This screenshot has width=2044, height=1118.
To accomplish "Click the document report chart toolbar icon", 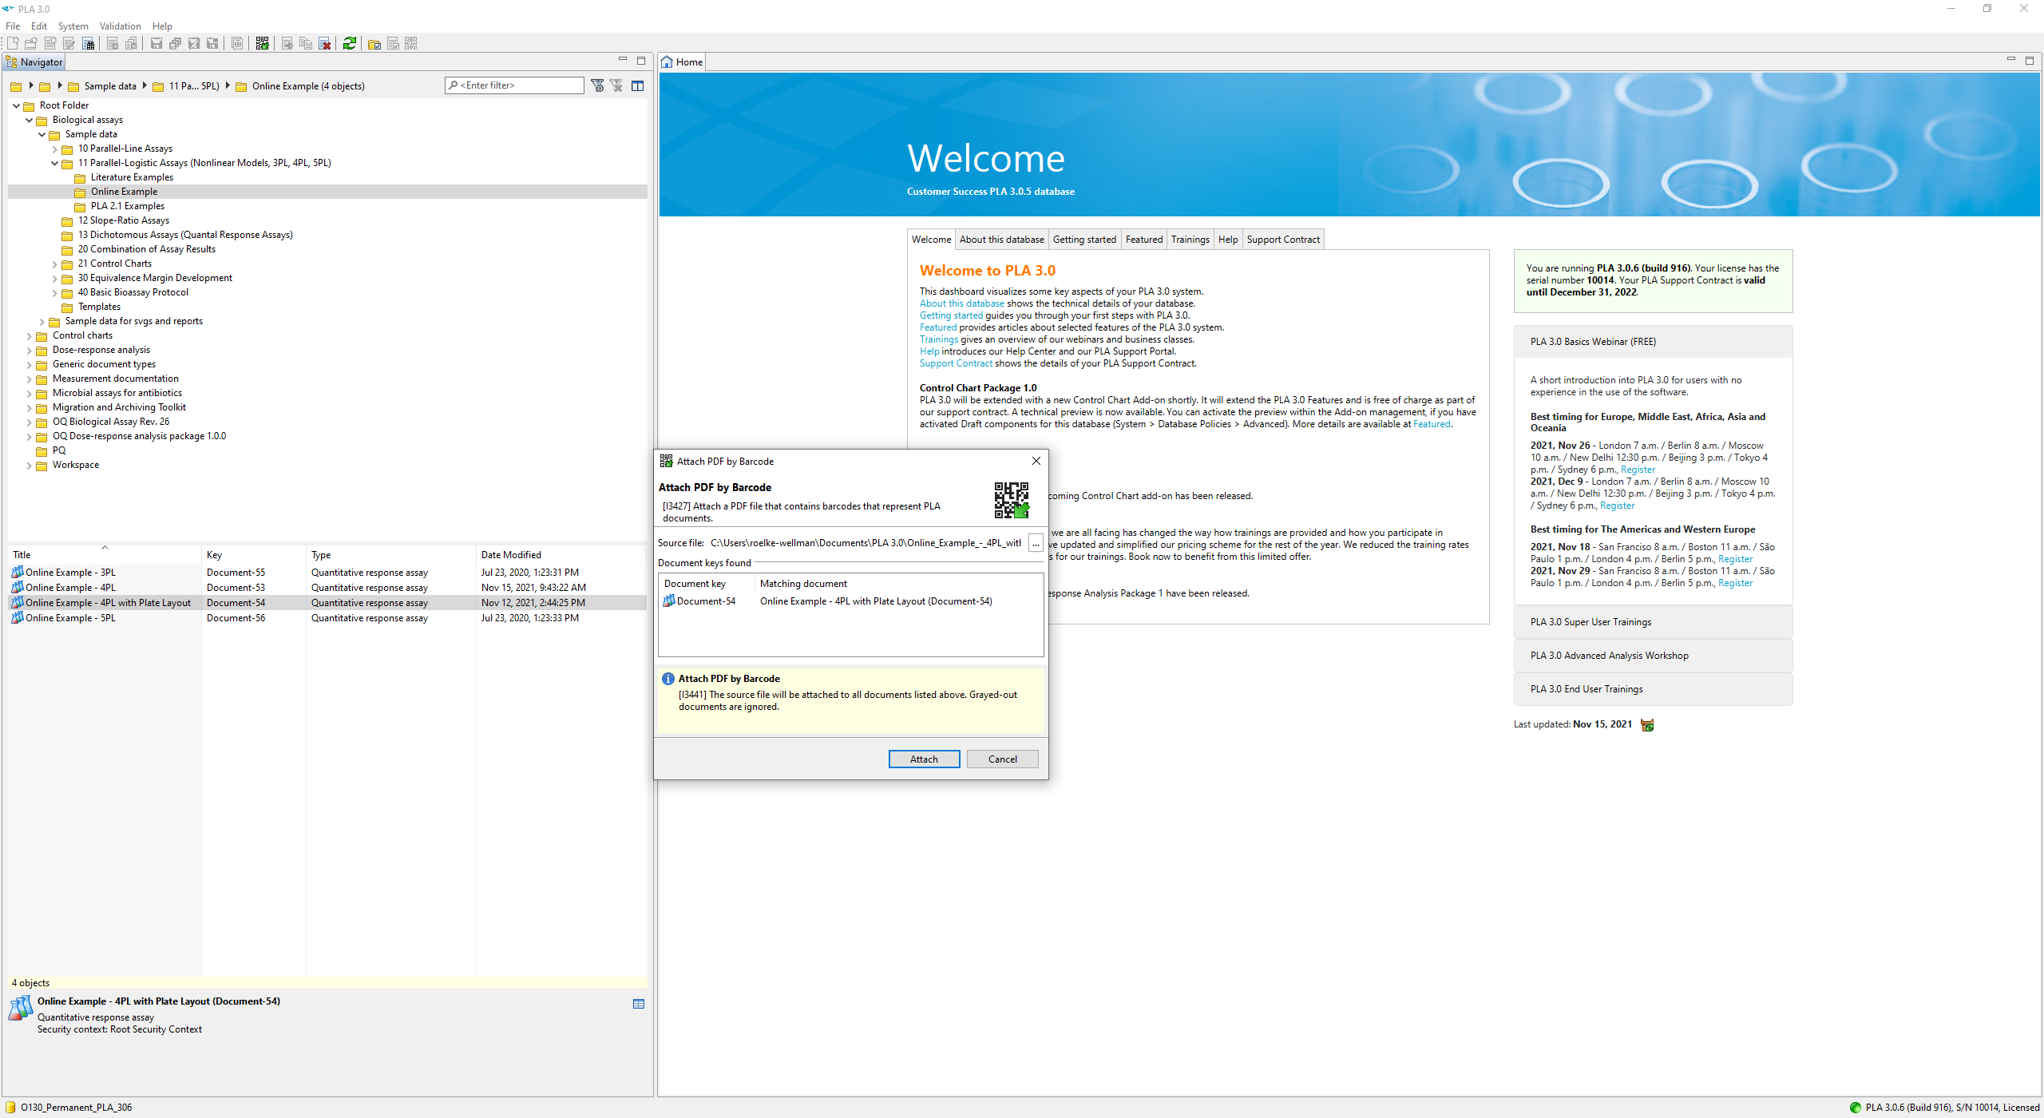I will click(237, 43).
